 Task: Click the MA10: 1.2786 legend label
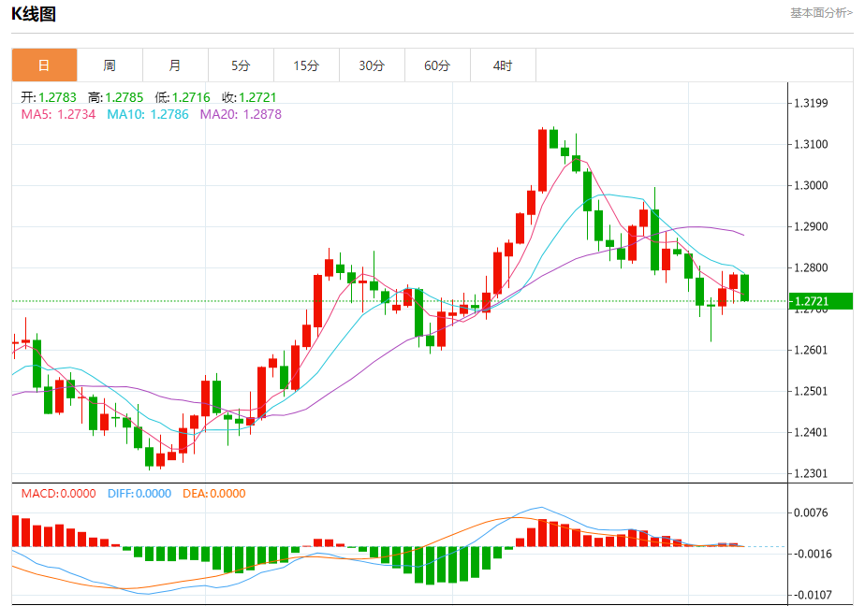pos(148,115)
